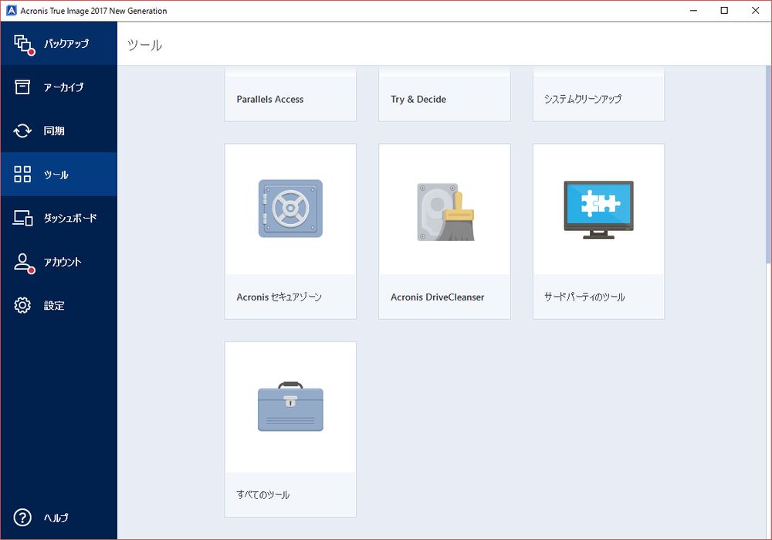The width and height of the screenshot is (772, 540).
Task: Select the ツール grid icon in the sidebar
Action: click(24, 174)
